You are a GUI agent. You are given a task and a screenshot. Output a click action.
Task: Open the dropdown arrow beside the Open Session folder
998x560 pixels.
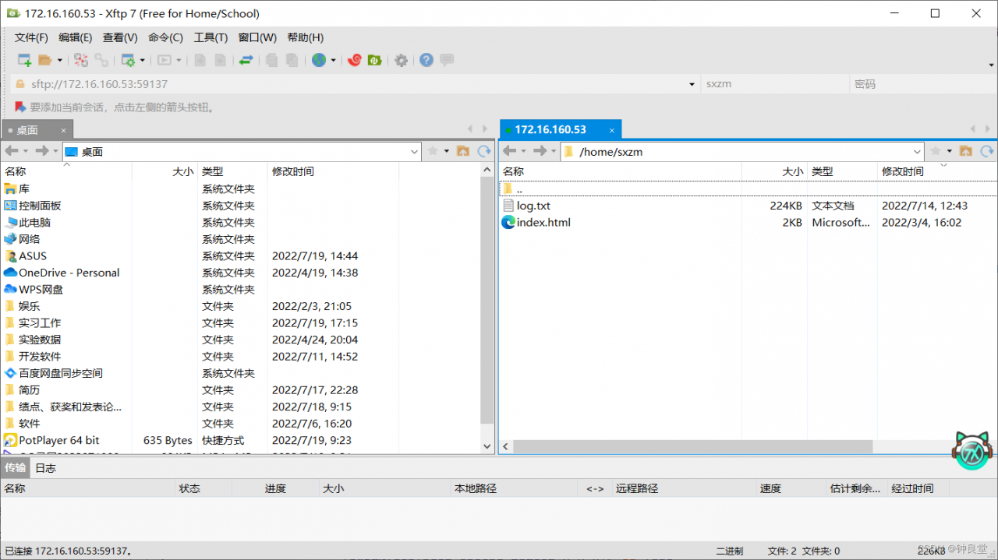(59, 60)
